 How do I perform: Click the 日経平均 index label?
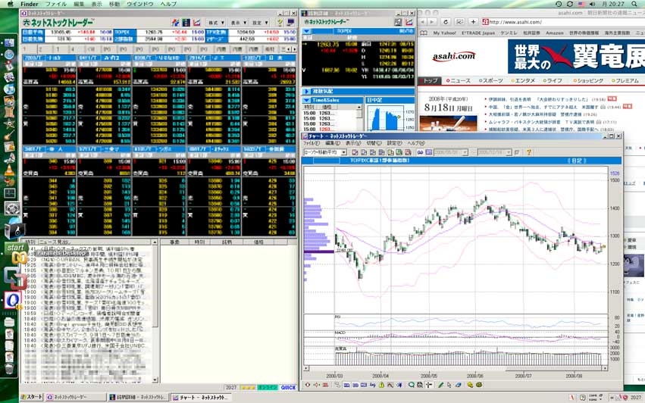point(33,32)
